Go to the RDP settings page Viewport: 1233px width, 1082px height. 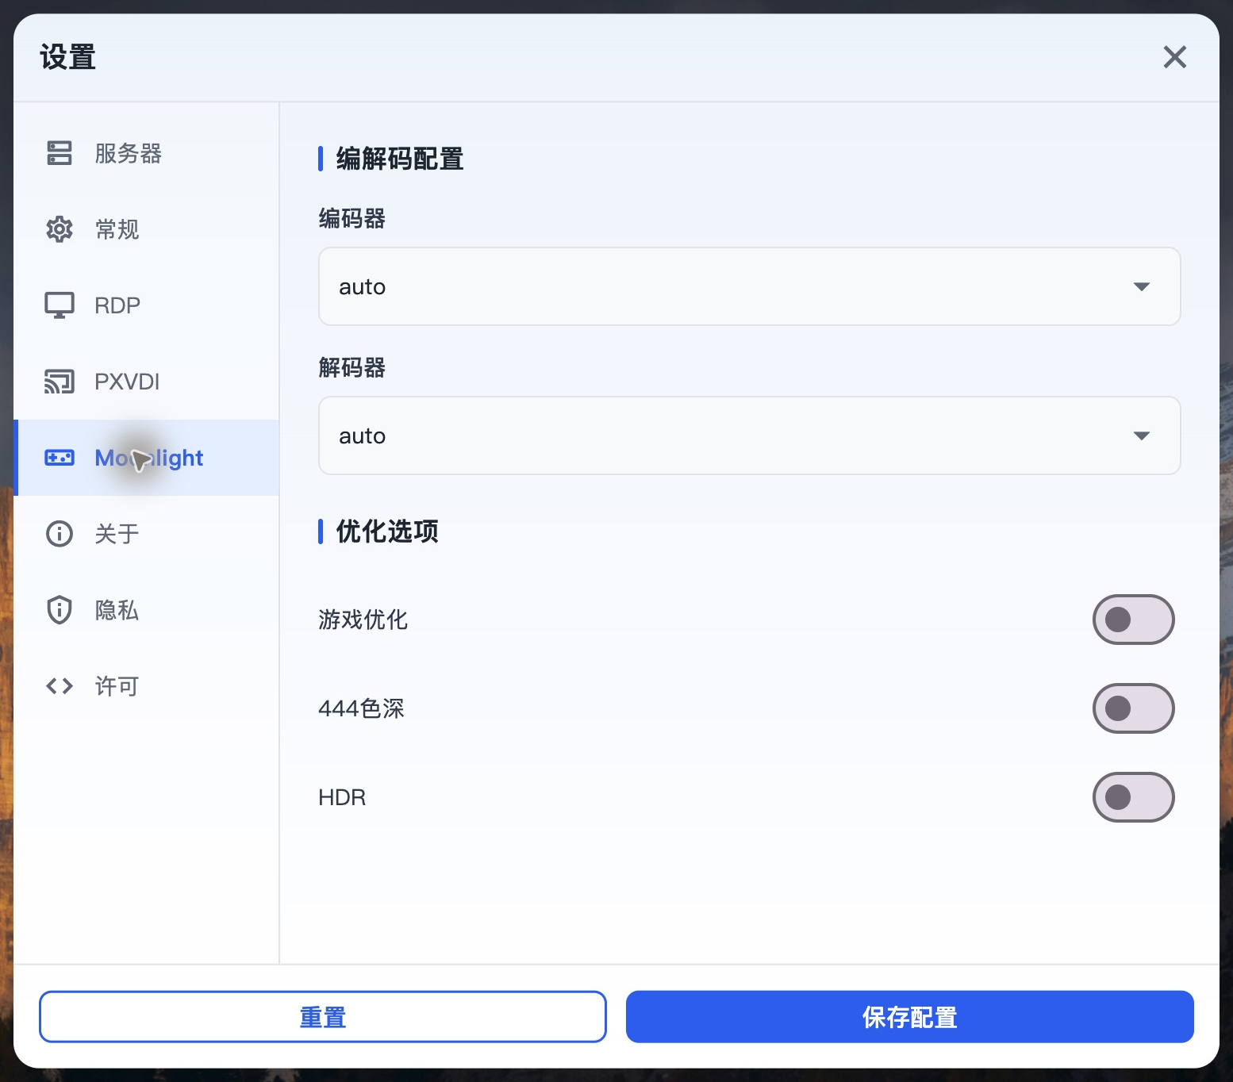(147, 305)
